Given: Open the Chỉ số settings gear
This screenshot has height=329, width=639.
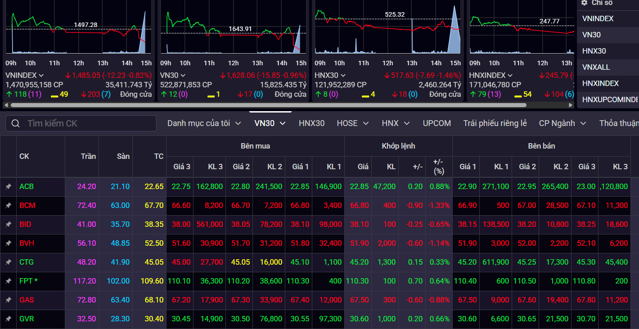Looking at the screenshot, I should (x=584, y=3).
